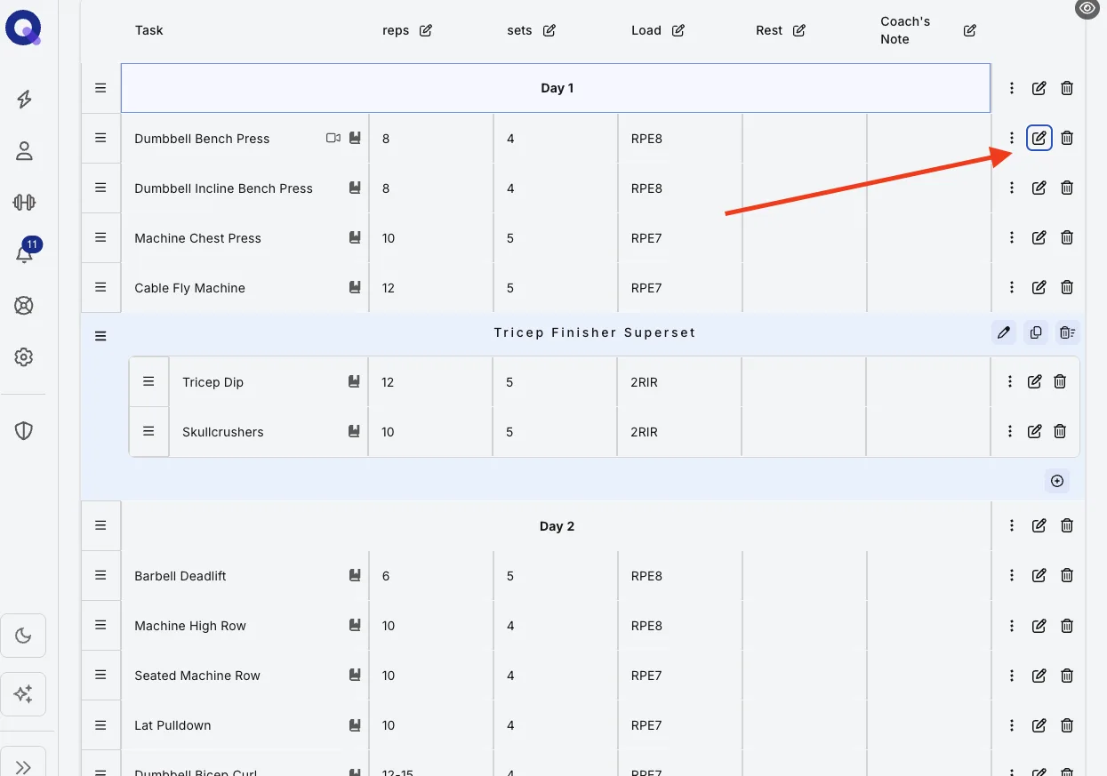Click the Coach's Note cell for Tricep Dip
The image size is (1107, 776).
(928, 381)
